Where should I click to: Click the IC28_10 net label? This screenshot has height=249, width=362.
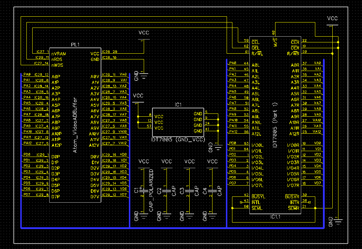point(109,58)
